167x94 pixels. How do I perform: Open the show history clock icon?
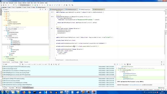click(x=59, y=5)
